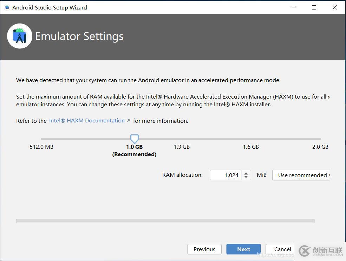Click the RAM slider handle

[134, 139]
